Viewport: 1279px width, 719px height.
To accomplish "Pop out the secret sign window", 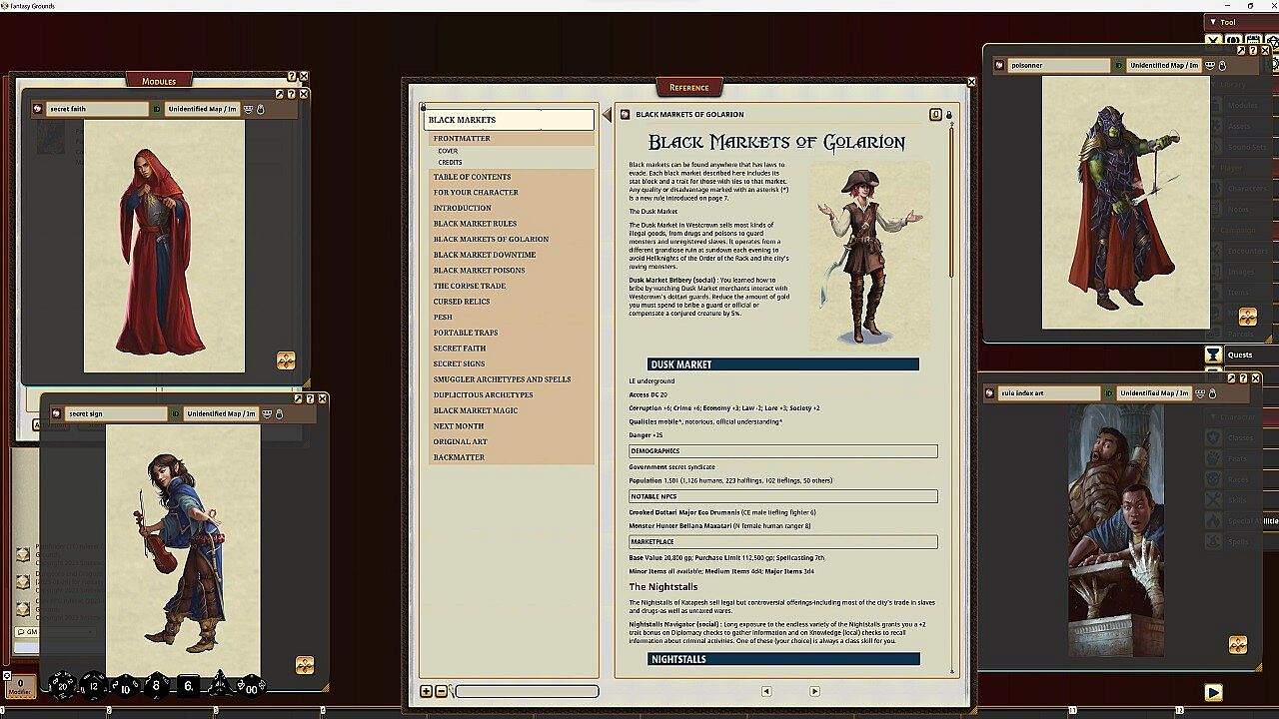I will (x=298, y=398).
